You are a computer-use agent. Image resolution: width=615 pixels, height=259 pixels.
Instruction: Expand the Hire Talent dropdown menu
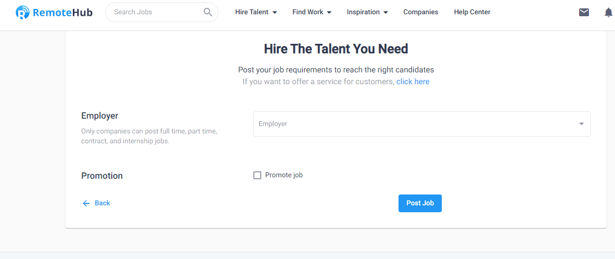point(256,12)
